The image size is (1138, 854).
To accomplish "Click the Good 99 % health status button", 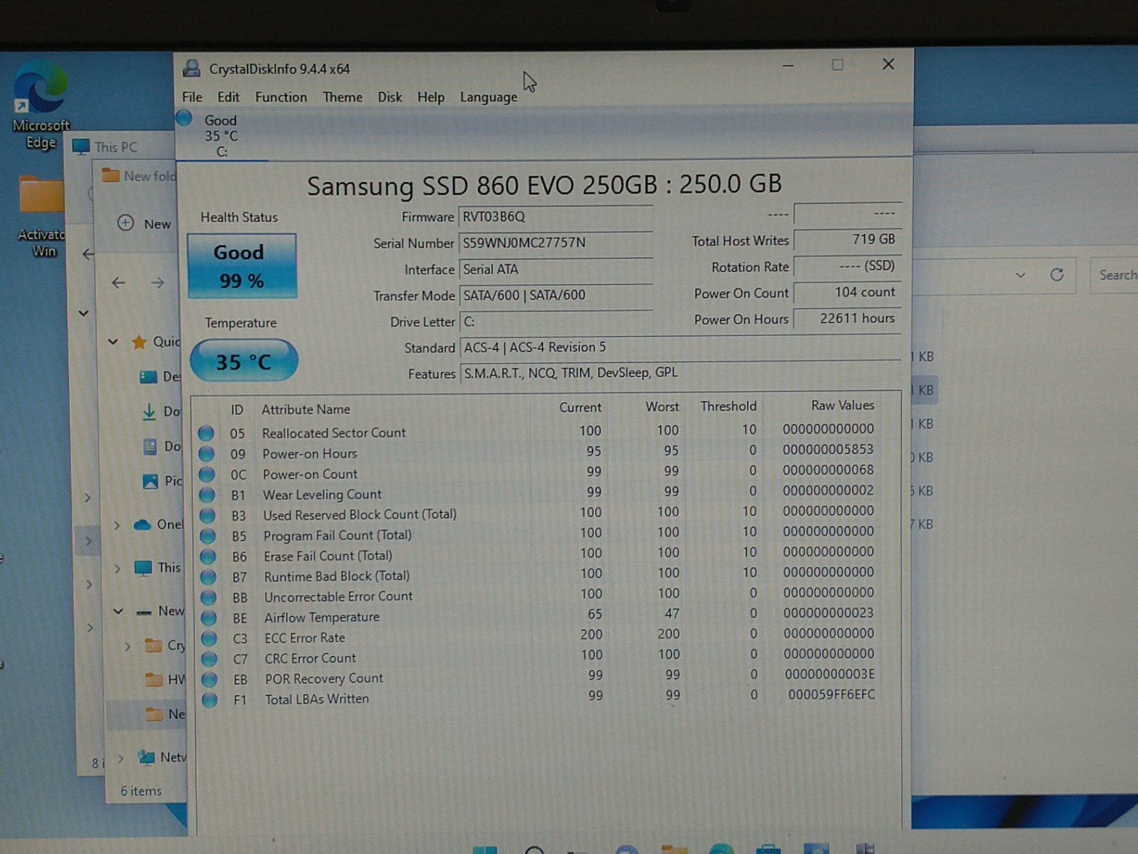I will point(242,266).
